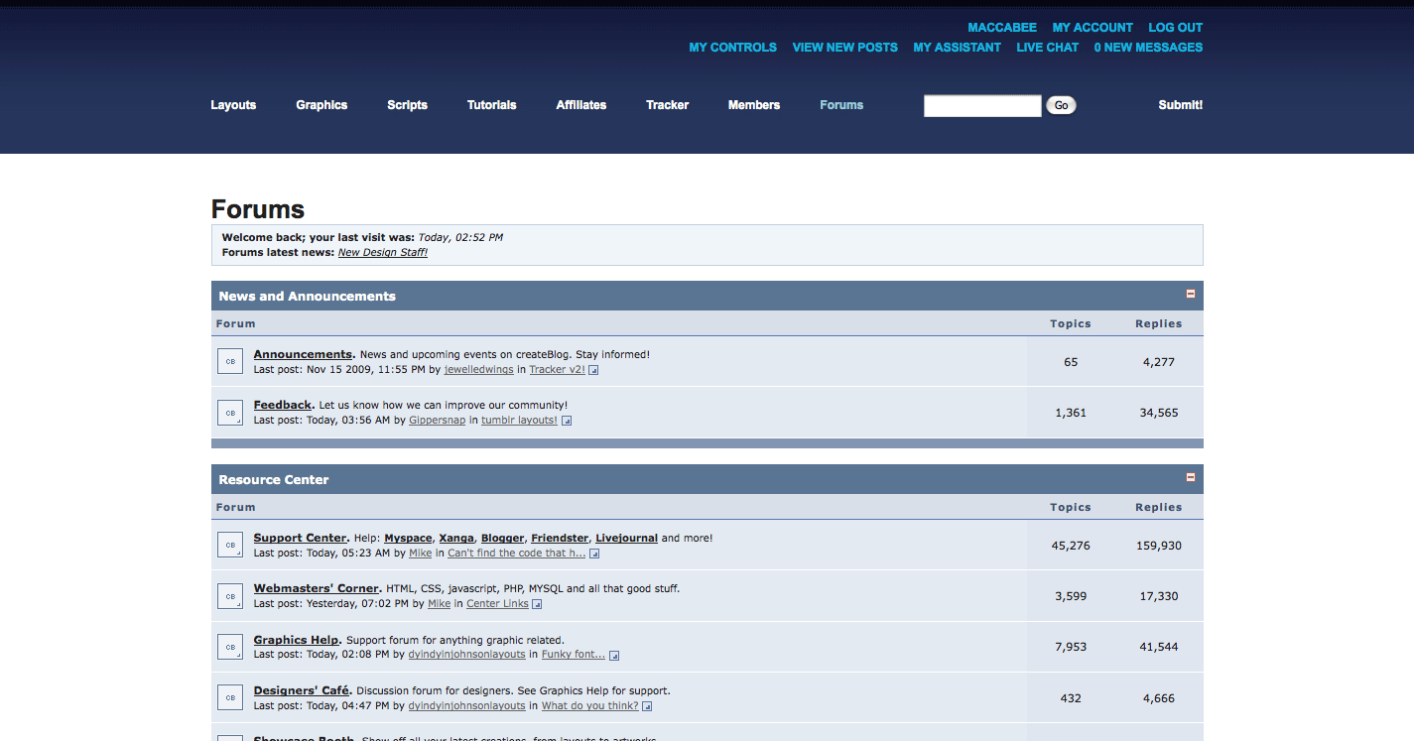The width and height of the screenshot is (1414, 741).
Task: Click the Announcements forum status icon
Action: [230, 361]
